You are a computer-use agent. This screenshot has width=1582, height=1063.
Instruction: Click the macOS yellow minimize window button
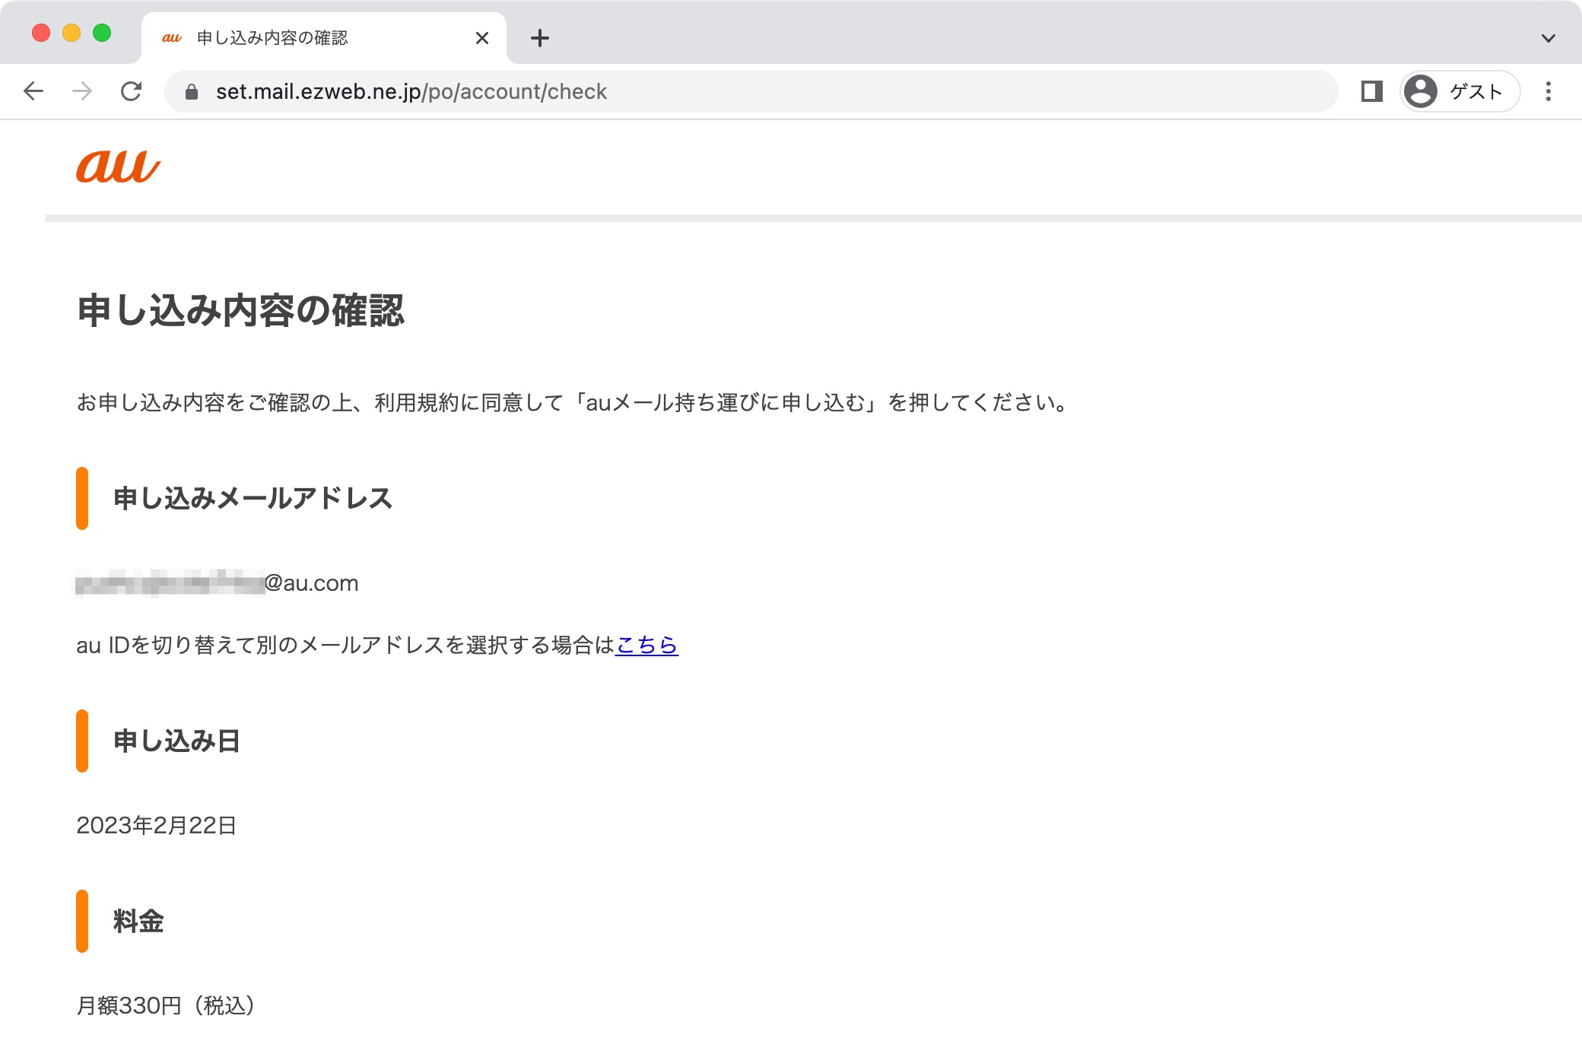tap(71, 33)
